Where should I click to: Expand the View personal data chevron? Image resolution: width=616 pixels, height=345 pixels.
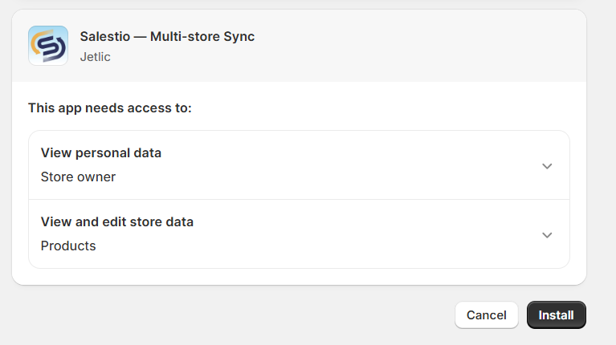547,166
